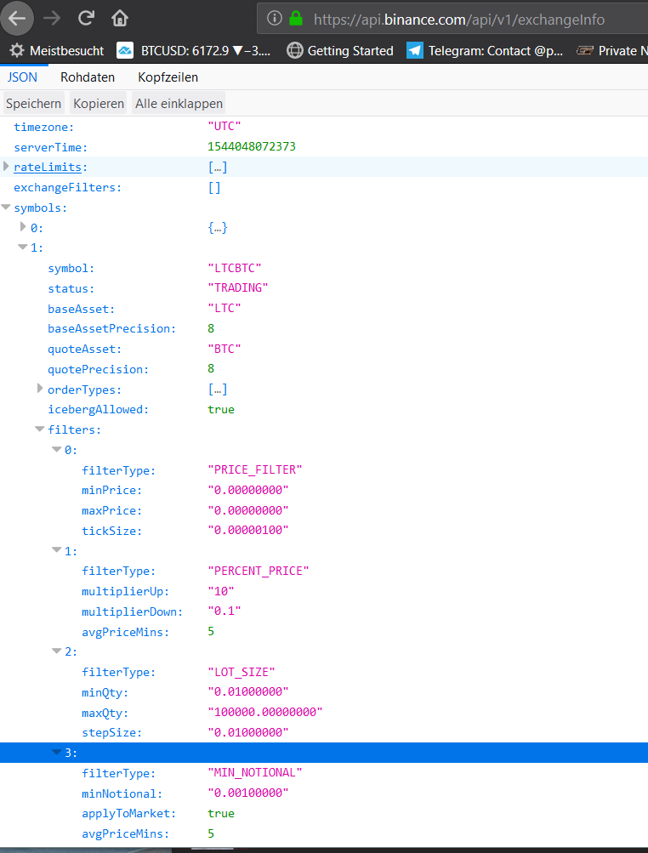Reload the page with the refresh icon
Screen dimensions: 648x853
pos(86,18)
